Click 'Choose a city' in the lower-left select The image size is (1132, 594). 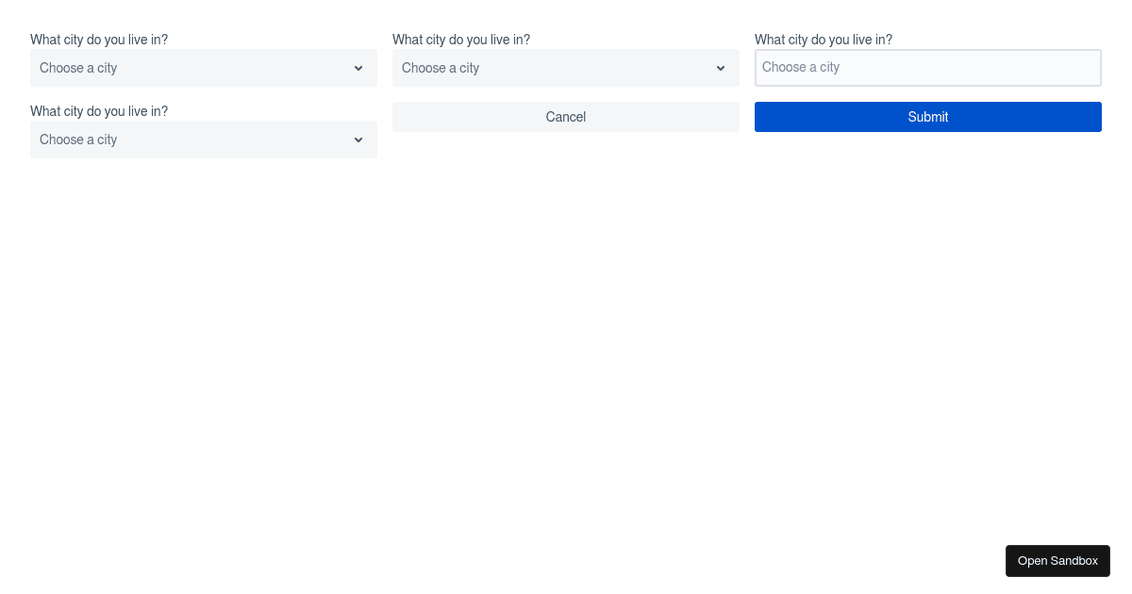click(x=78, y=140)
